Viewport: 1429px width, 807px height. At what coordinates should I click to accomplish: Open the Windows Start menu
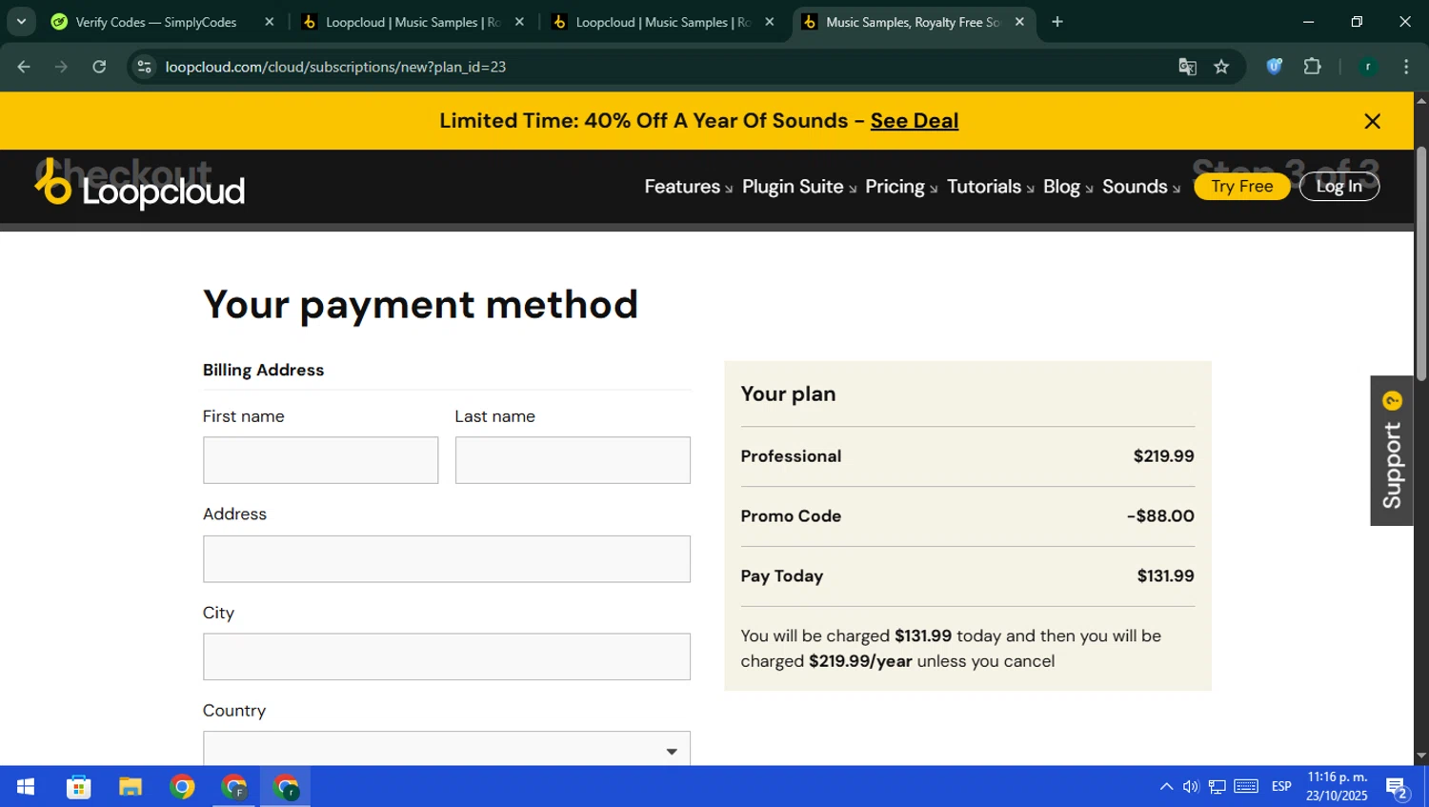[26, 787]
